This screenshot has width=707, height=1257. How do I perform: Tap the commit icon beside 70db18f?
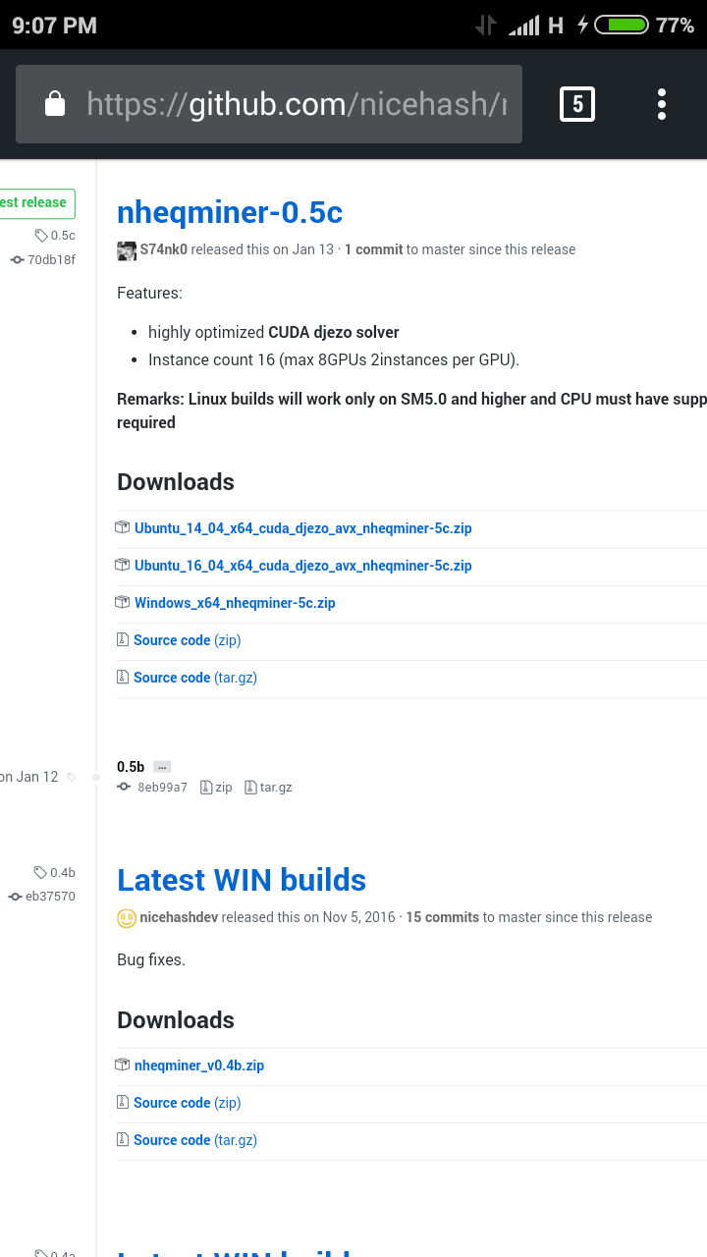(x=18, y=259)
